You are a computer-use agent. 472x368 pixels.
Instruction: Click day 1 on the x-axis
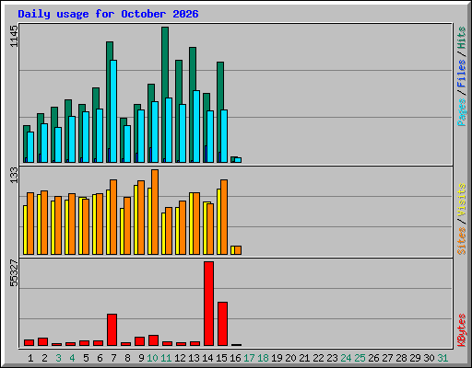[x=30, y=358]
